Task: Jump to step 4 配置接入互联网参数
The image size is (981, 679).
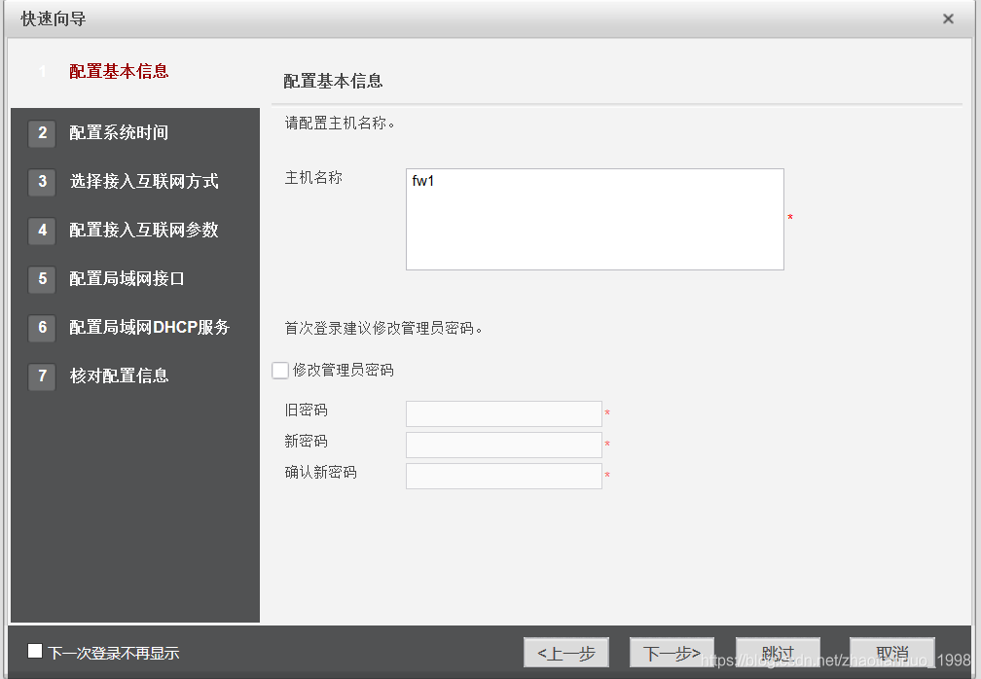Action: coord(144,231)
